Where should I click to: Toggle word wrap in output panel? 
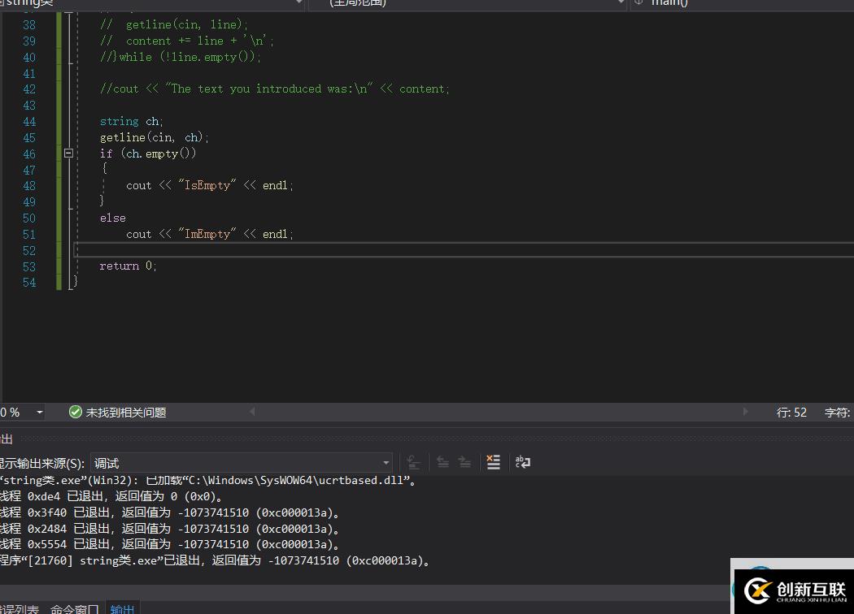(x=523, y=462)
